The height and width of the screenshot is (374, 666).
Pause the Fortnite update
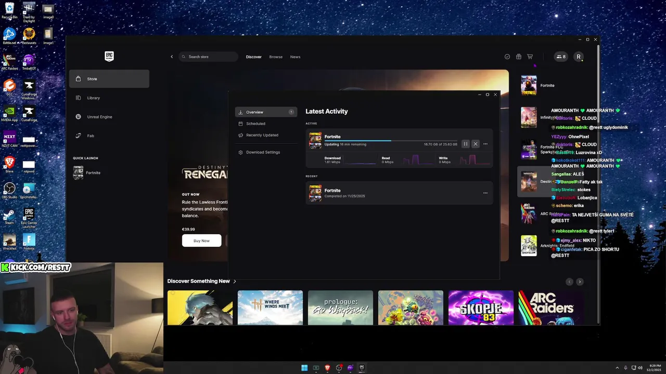tap(466, 144)
